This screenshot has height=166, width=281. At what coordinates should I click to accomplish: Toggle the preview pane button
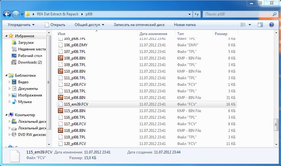[260, 25]
